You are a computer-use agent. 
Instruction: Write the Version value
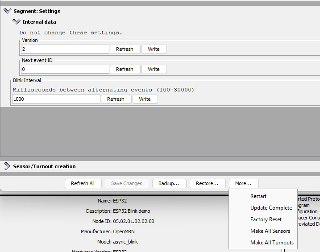154,49
